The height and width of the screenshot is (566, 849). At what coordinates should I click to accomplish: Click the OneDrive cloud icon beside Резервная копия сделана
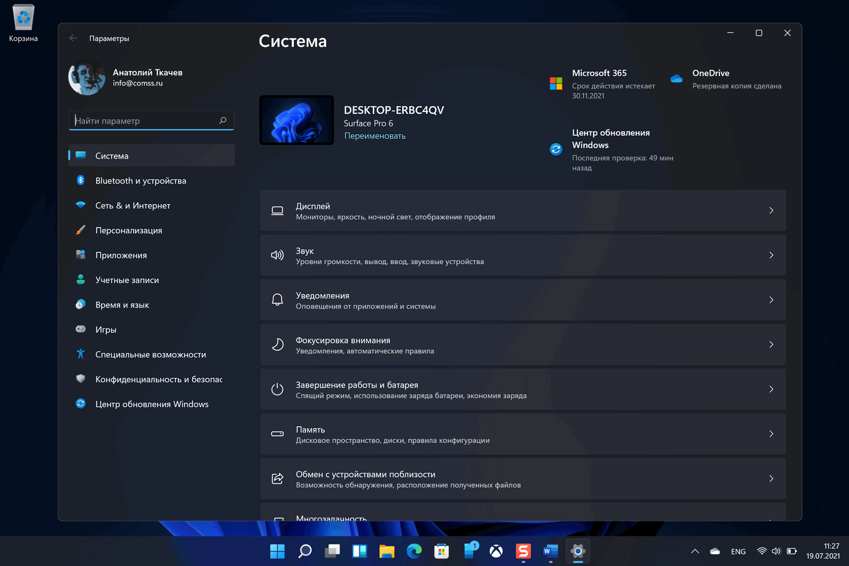click(676, 79)
